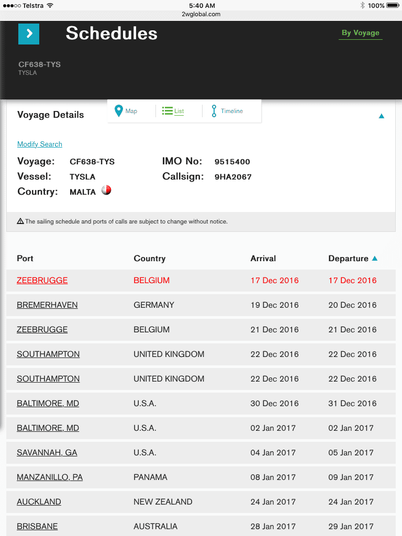Image resolution: width=402 pixels, height=536 pixels.
Task: Collapse the Voyage Details panel
Action: tap(382, 116)
